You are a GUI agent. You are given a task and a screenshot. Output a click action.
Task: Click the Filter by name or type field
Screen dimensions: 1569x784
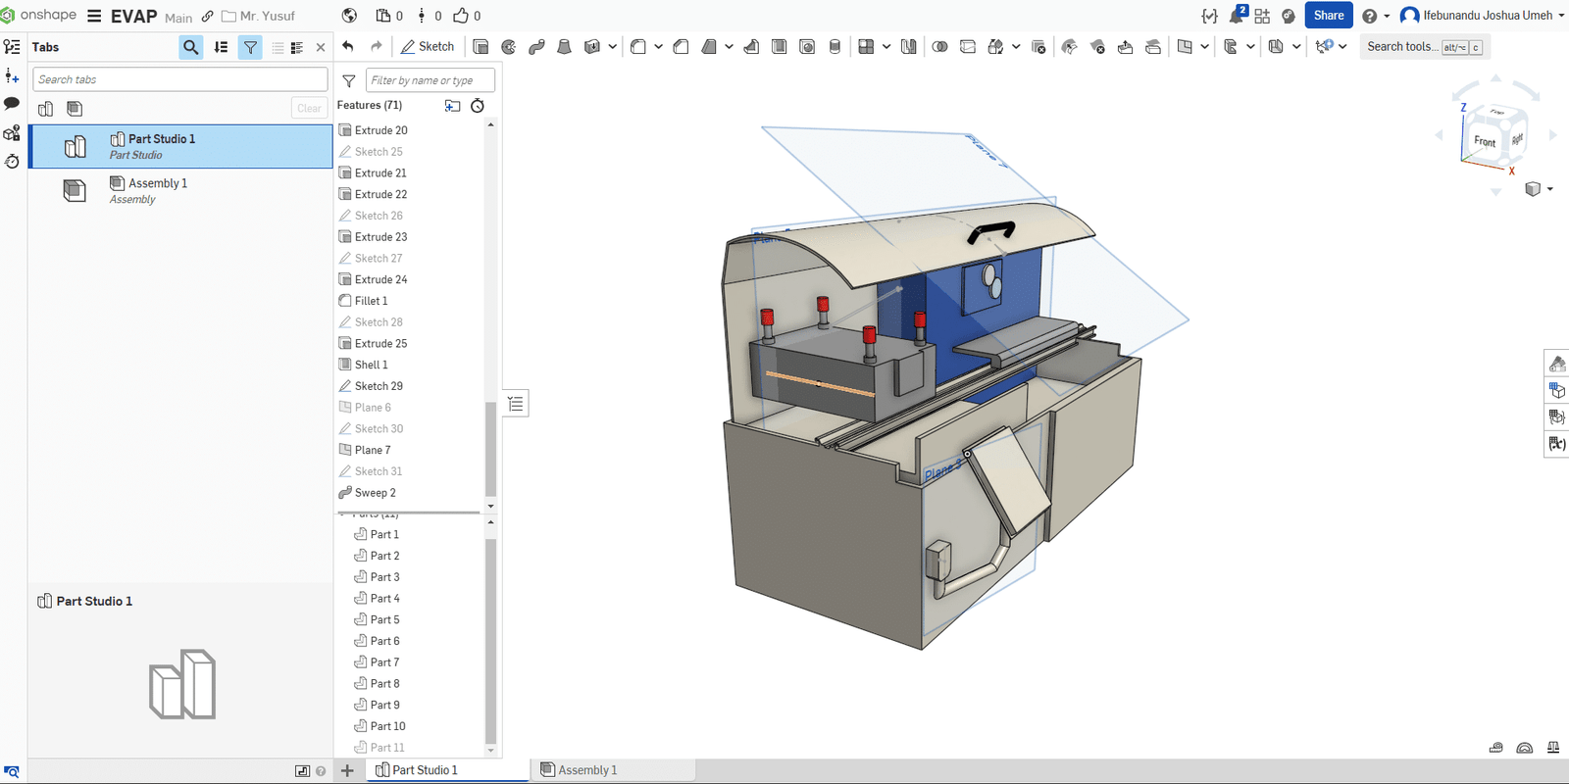coord(430,80)
